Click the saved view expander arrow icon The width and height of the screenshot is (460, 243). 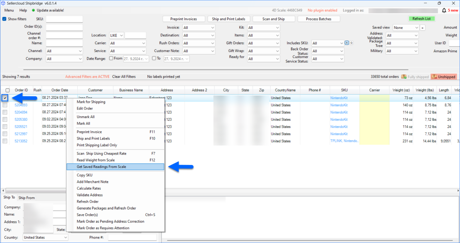[422, 27]
